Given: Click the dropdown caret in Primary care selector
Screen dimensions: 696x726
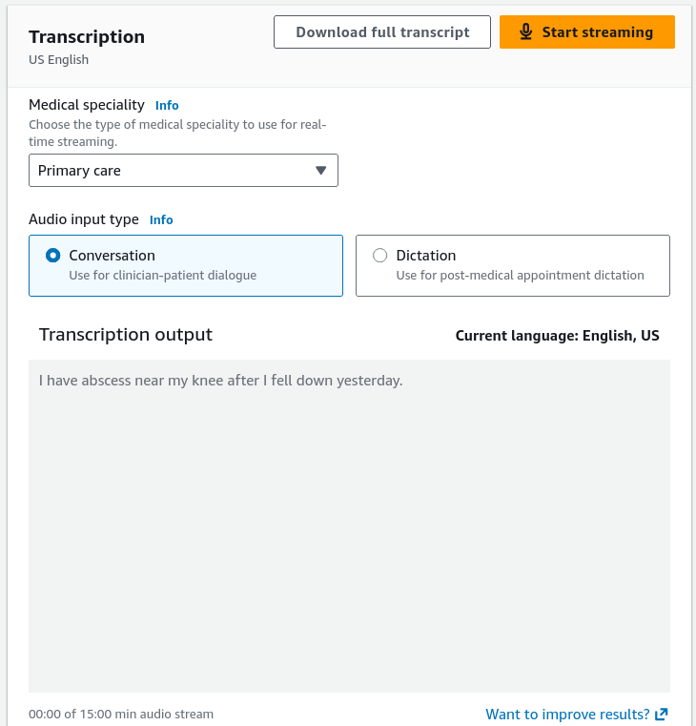Looking at the screenshot, I should point(320,171).
